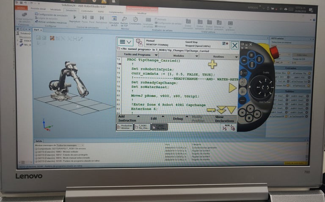Click the yellow single down-arrow scroll icon

pyautogui.click(x=231, y=110)
